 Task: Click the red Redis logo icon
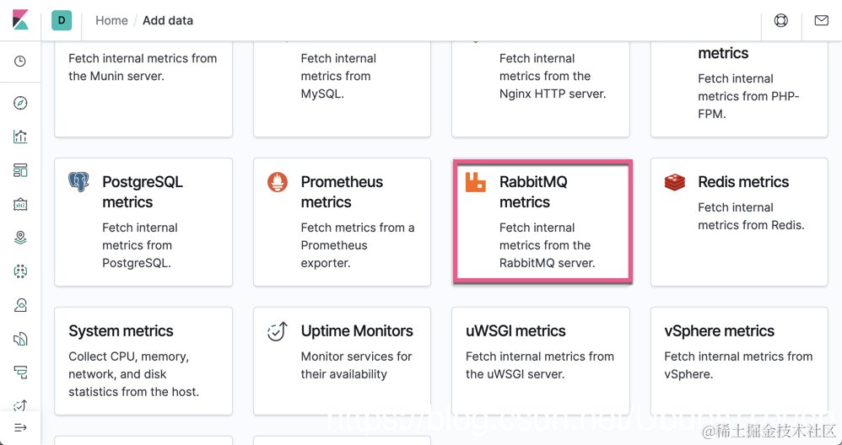[x=674, y=182]
